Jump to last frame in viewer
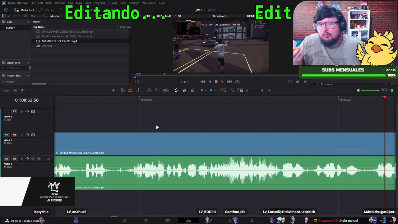 pyautogui.click(x=229, y=82)
